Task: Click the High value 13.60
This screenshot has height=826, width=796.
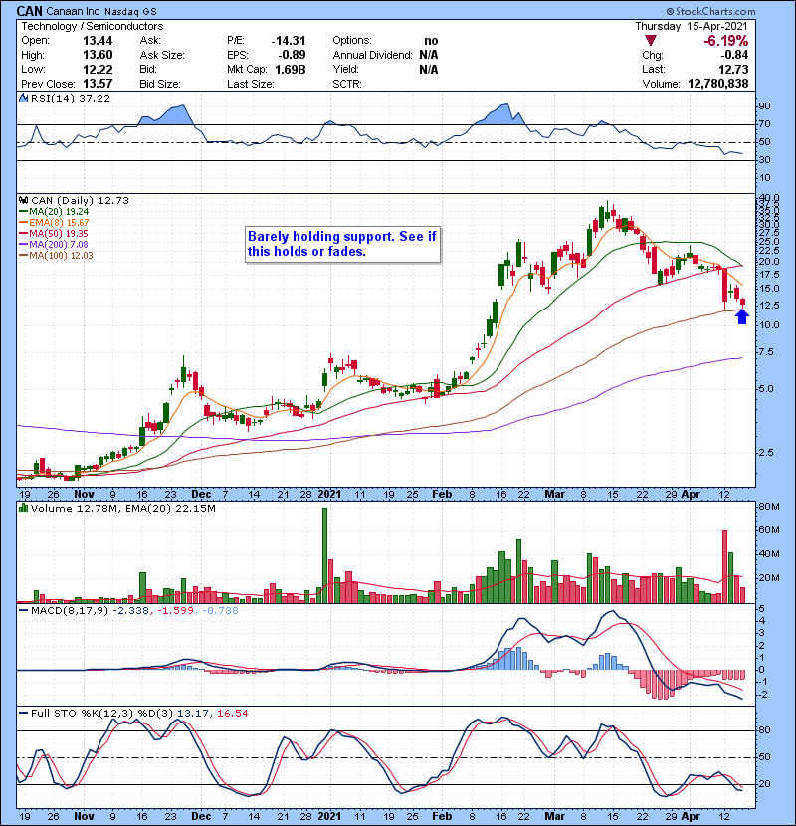Action: pos(98,55)
